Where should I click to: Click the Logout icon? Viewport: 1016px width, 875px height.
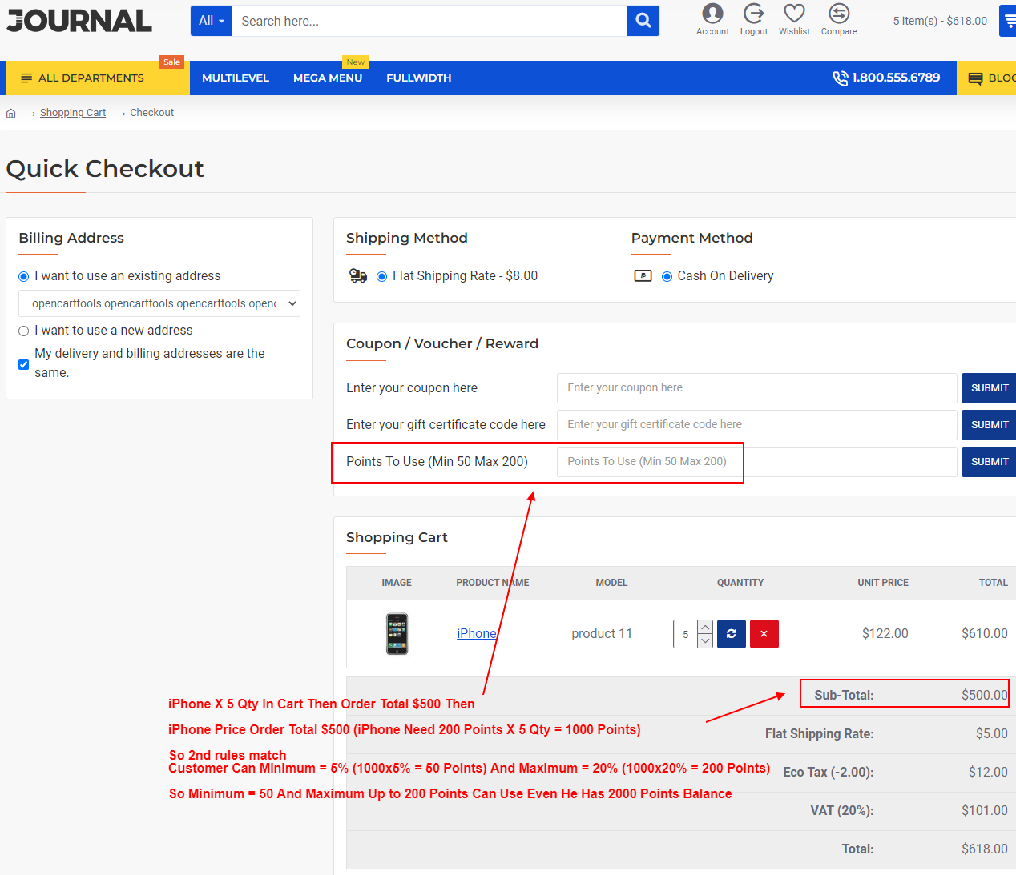pos(753,14)
